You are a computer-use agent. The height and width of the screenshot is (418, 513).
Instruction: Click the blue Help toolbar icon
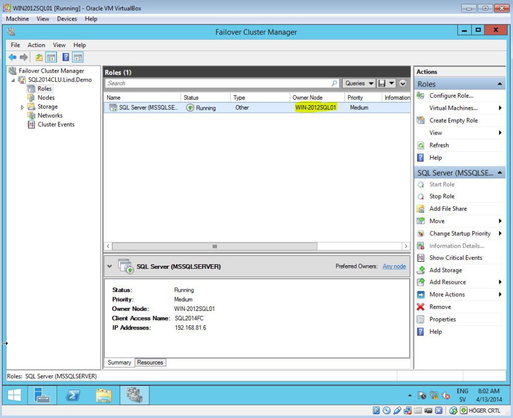point(66,57)
